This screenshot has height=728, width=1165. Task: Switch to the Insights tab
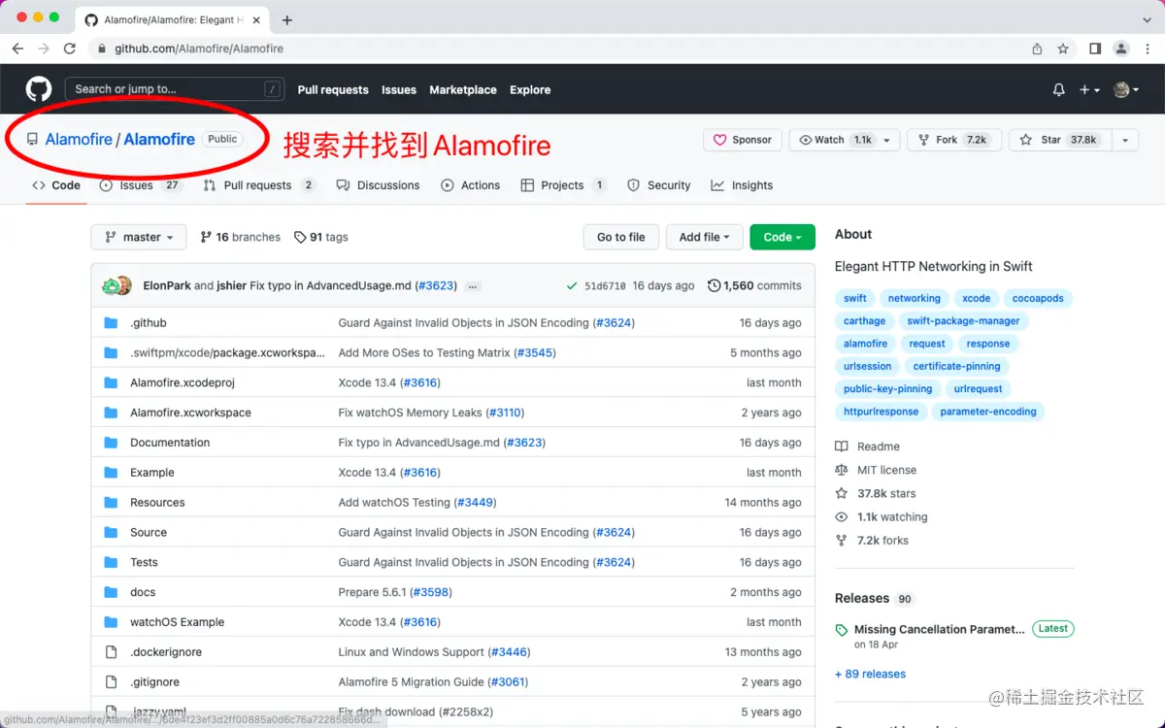[742, 185]
